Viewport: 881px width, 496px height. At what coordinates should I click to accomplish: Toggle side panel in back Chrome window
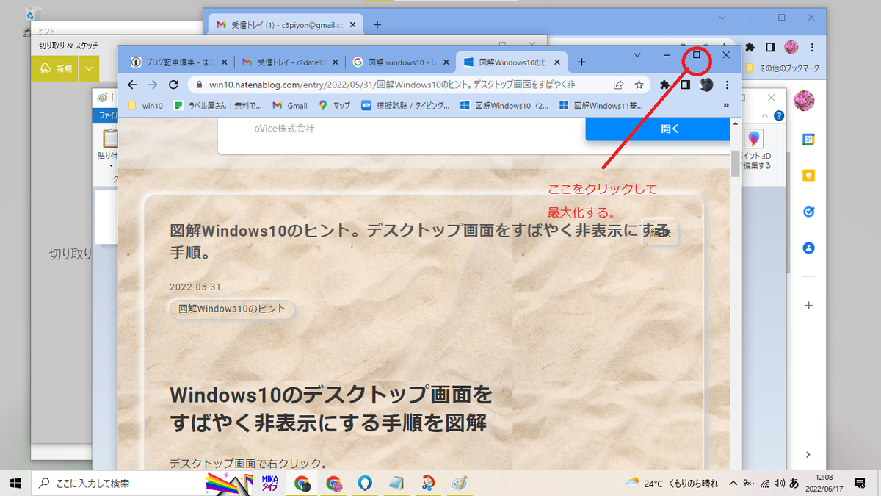pyautogui.click(x=770, y=47)
